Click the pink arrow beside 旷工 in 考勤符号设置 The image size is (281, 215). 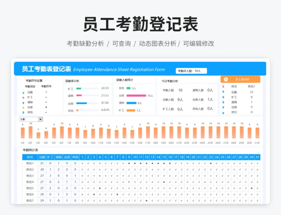[23, 98]
